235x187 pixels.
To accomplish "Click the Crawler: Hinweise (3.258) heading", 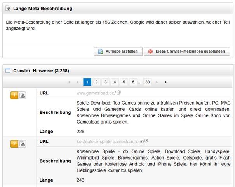I will pos(41,70).
